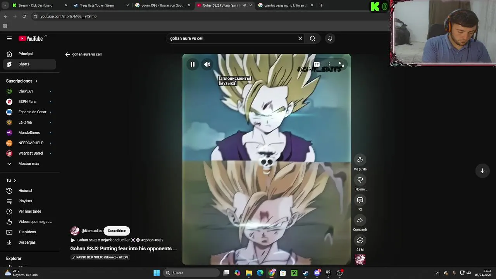Click the search box with gohan aura vs cell
The image size is (496, 279).
(x=232, y=38)
